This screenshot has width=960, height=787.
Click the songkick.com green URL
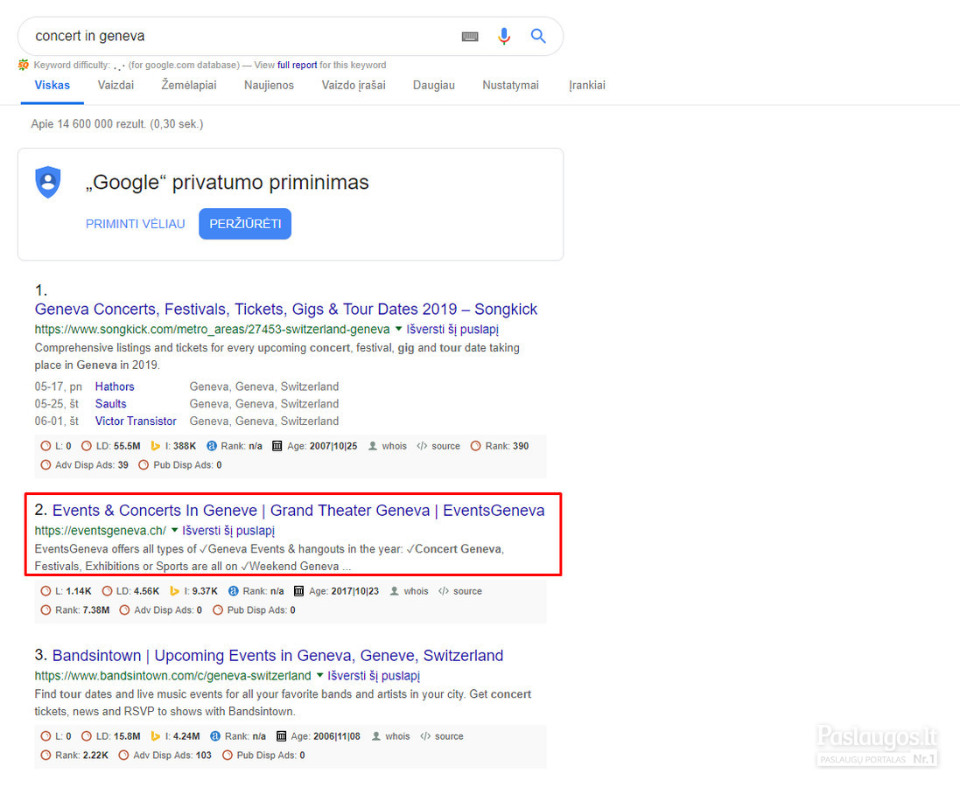pos(212,330)
